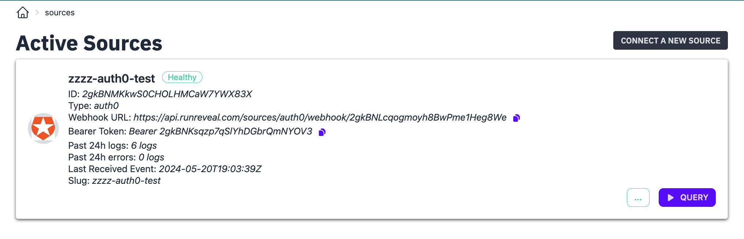
Task: Click the source ID value text
Action: pos(167,94)
